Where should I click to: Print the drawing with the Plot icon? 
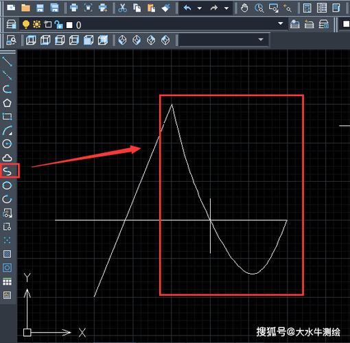coord(73,8)
